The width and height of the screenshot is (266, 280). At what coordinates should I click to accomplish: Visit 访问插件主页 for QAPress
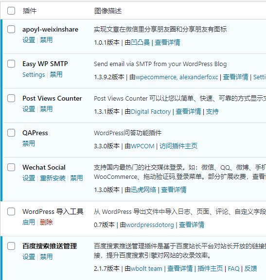[178, 146]
